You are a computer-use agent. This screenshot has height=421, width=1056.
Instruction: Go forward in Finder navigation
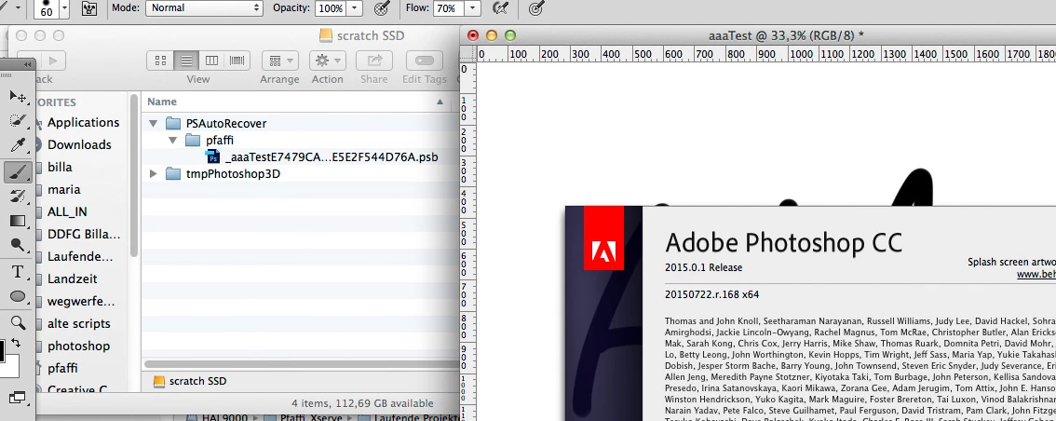(x=52, y=61)
